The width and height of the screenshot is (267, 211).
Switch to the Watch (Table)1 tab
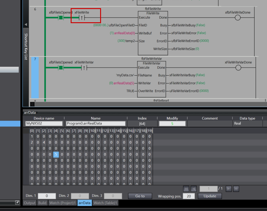tap(105, 203)
